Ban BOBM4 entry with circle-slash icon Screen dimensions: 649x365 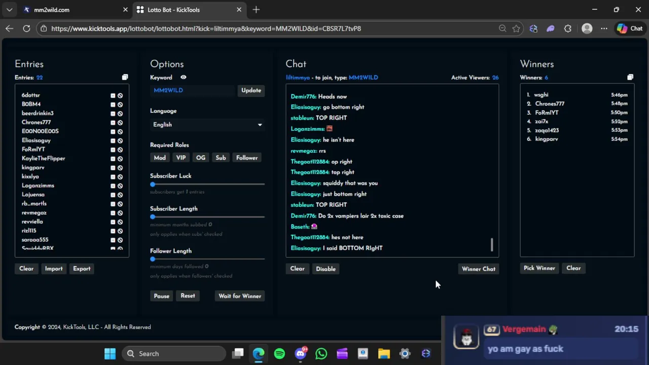click(x=120, y=104)
